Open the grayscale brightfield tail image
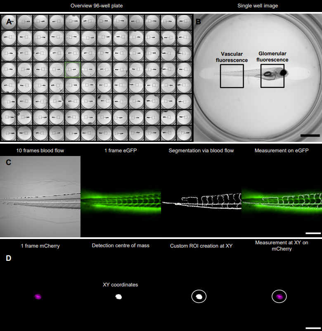The image size is (322, 331). tap(40, 196)
